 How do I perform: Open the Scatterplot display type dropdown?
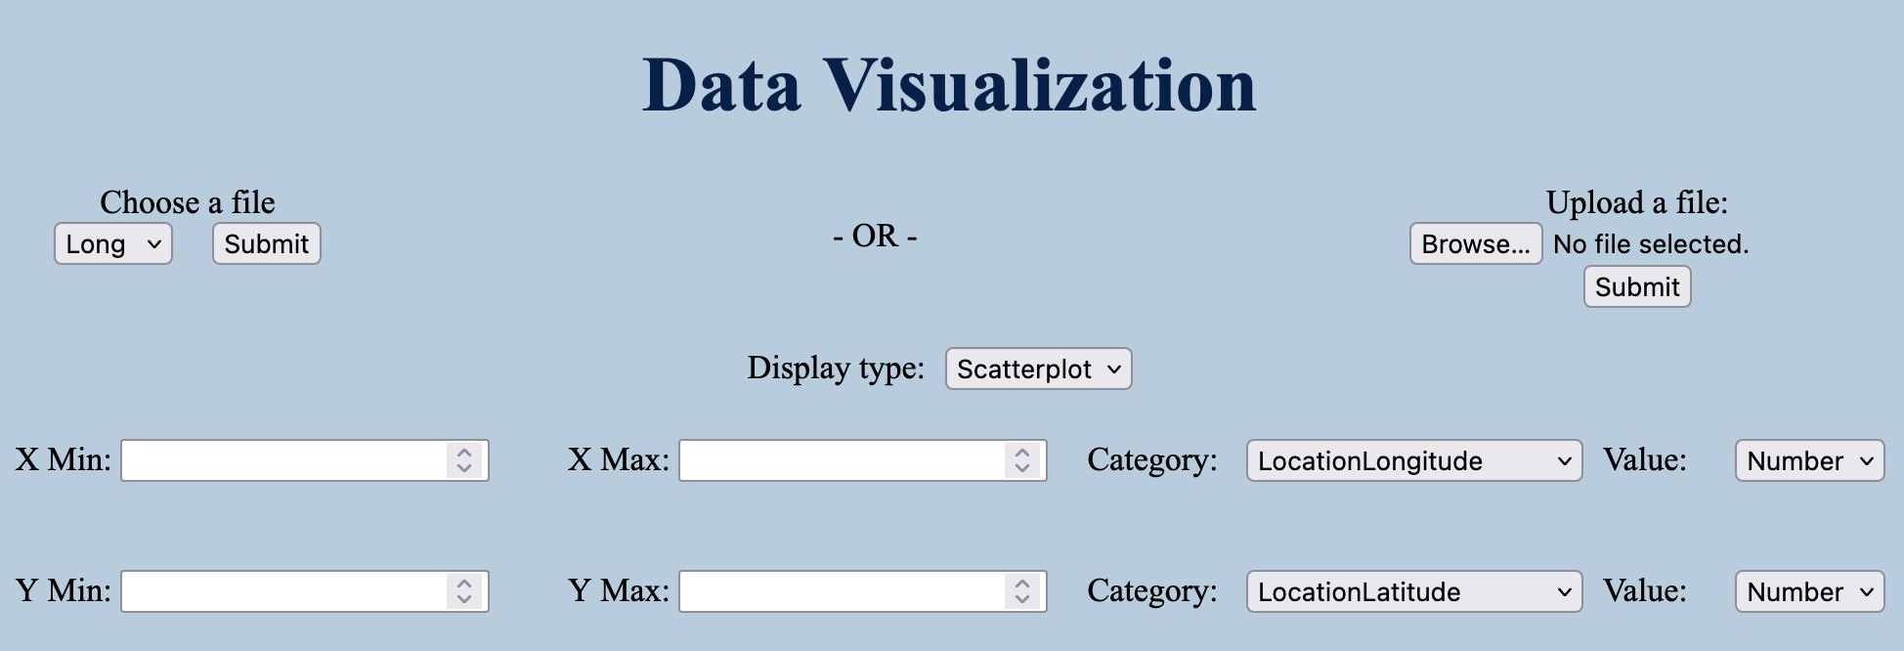coord(1038,369)
